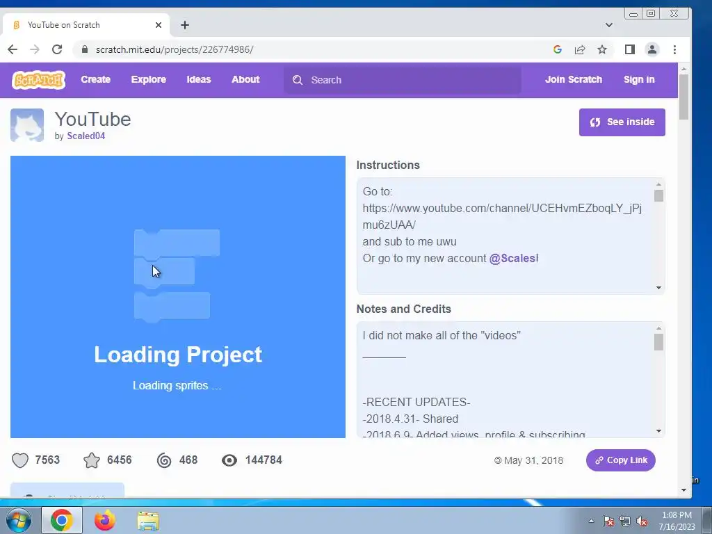Screen dimensions: 712x534
Task: Open Chrome three-dot menu
Action: (674, 49)
